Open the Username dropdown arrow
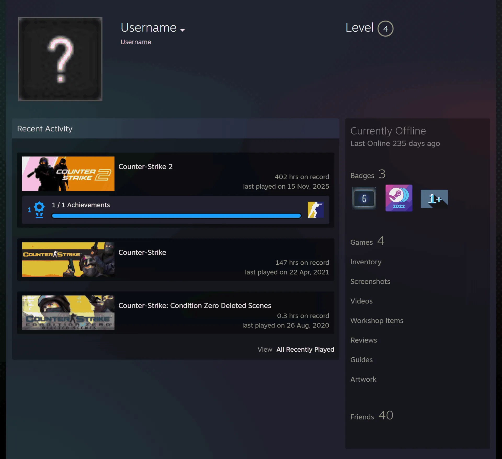This screenshot has width=502, height=459. click(182, 30)
